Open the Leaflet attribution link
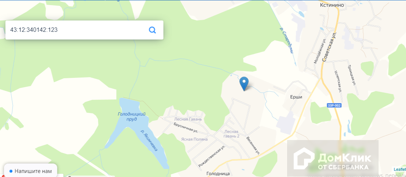 (399, 169)
